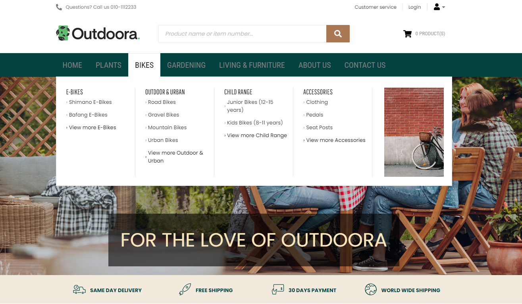The width and height of the screenshot is (522, 304).
Task: Open the Living & Furniture menu
Action: click(252, 65)
